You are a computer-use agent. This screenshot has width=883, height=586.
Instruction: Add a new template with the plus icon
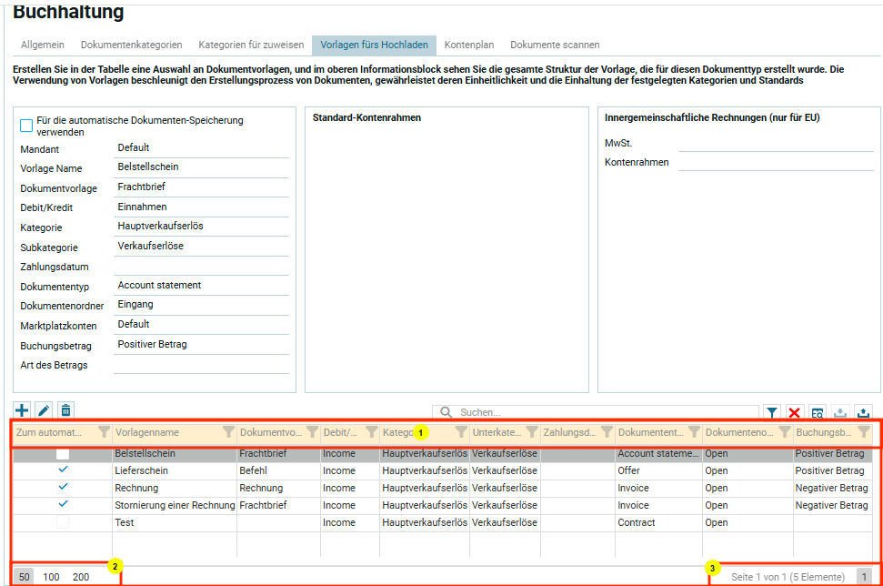point(23,411)
